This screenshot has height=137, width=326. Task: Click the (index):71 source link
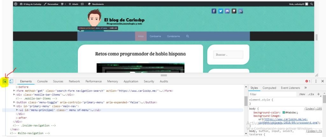click(314, 131)
